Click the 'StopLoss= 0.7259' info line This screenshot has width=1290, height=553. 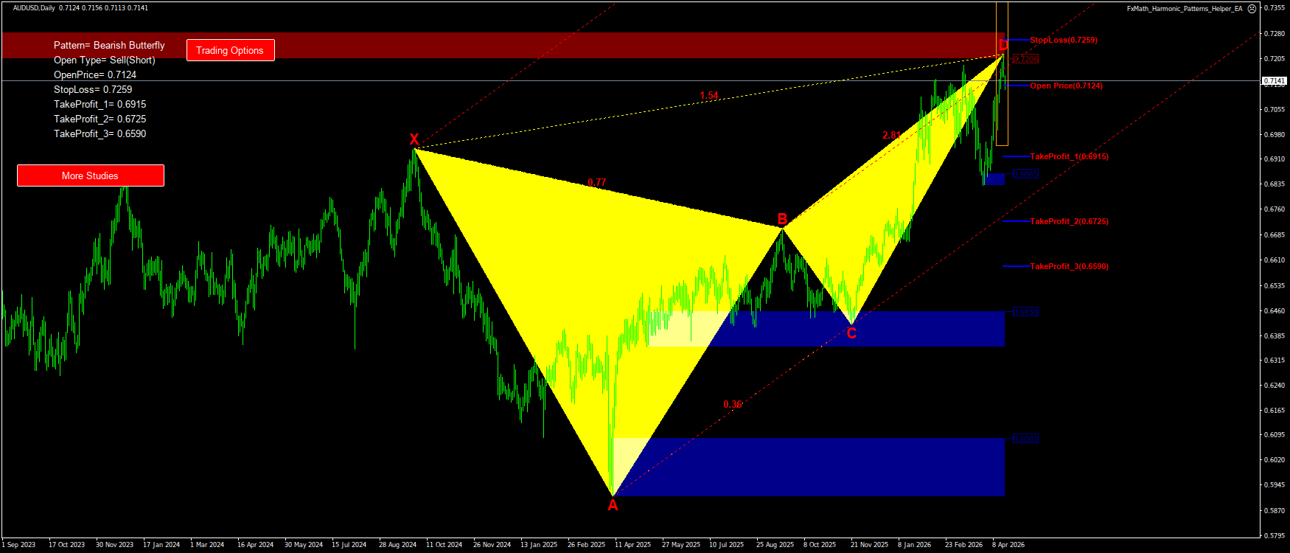pyautogui.click(x=93, y=89)
